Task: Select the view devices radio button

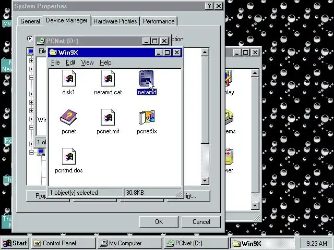Action: pos(30,39)
